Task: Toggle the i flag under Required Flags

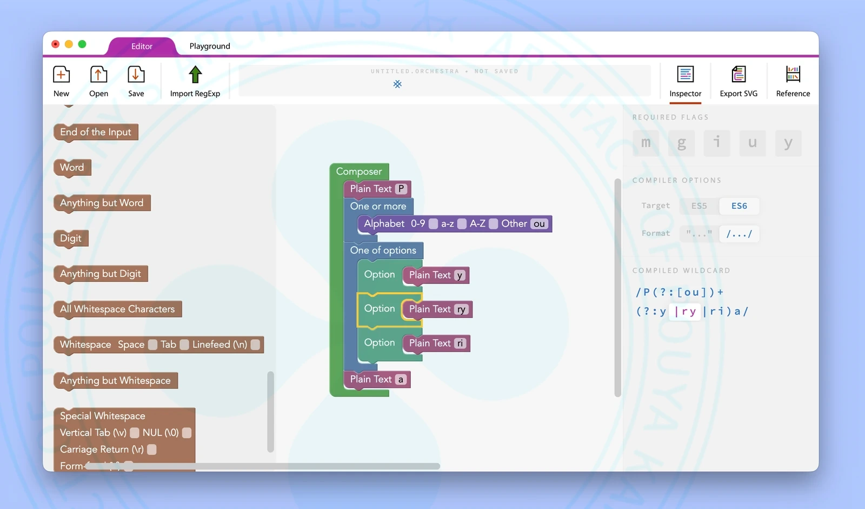Action: (x=717, y=143)
